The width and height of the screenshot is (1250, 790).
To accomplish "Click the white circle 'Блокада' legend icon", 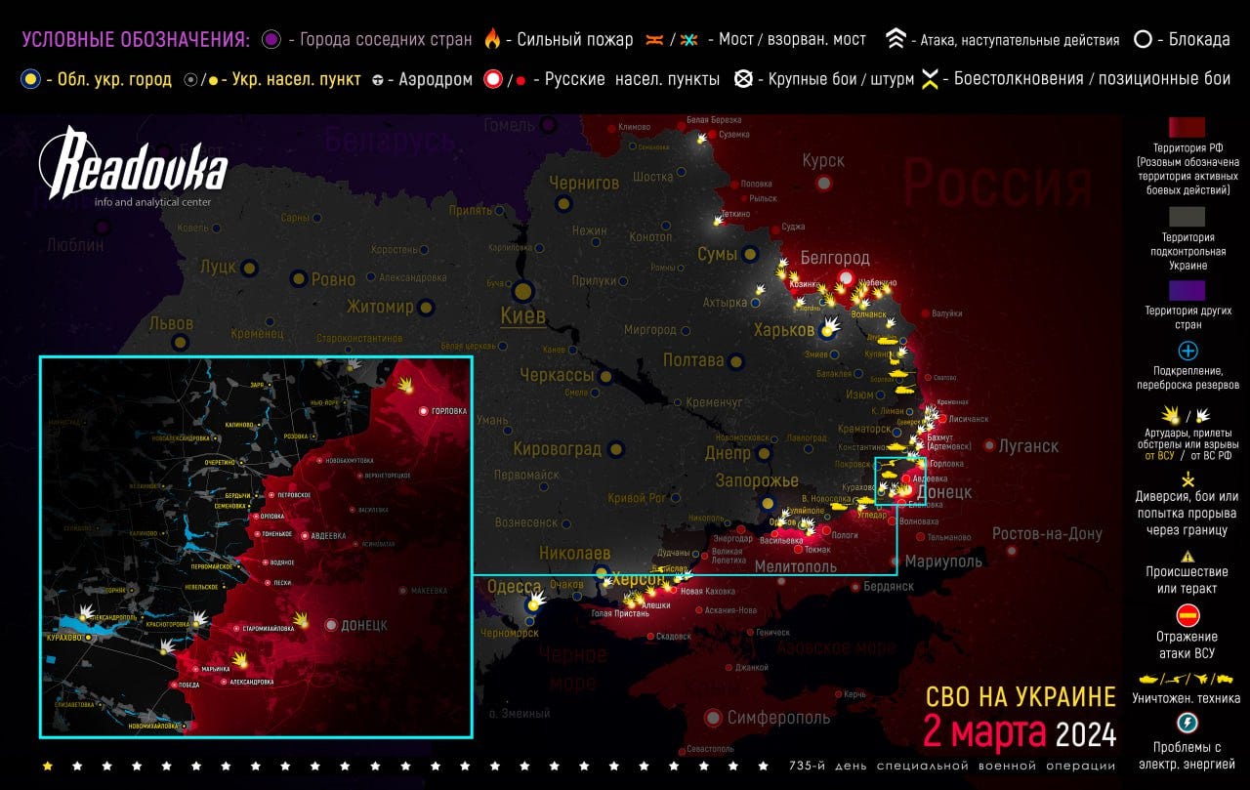I will tap(1142, 40).
